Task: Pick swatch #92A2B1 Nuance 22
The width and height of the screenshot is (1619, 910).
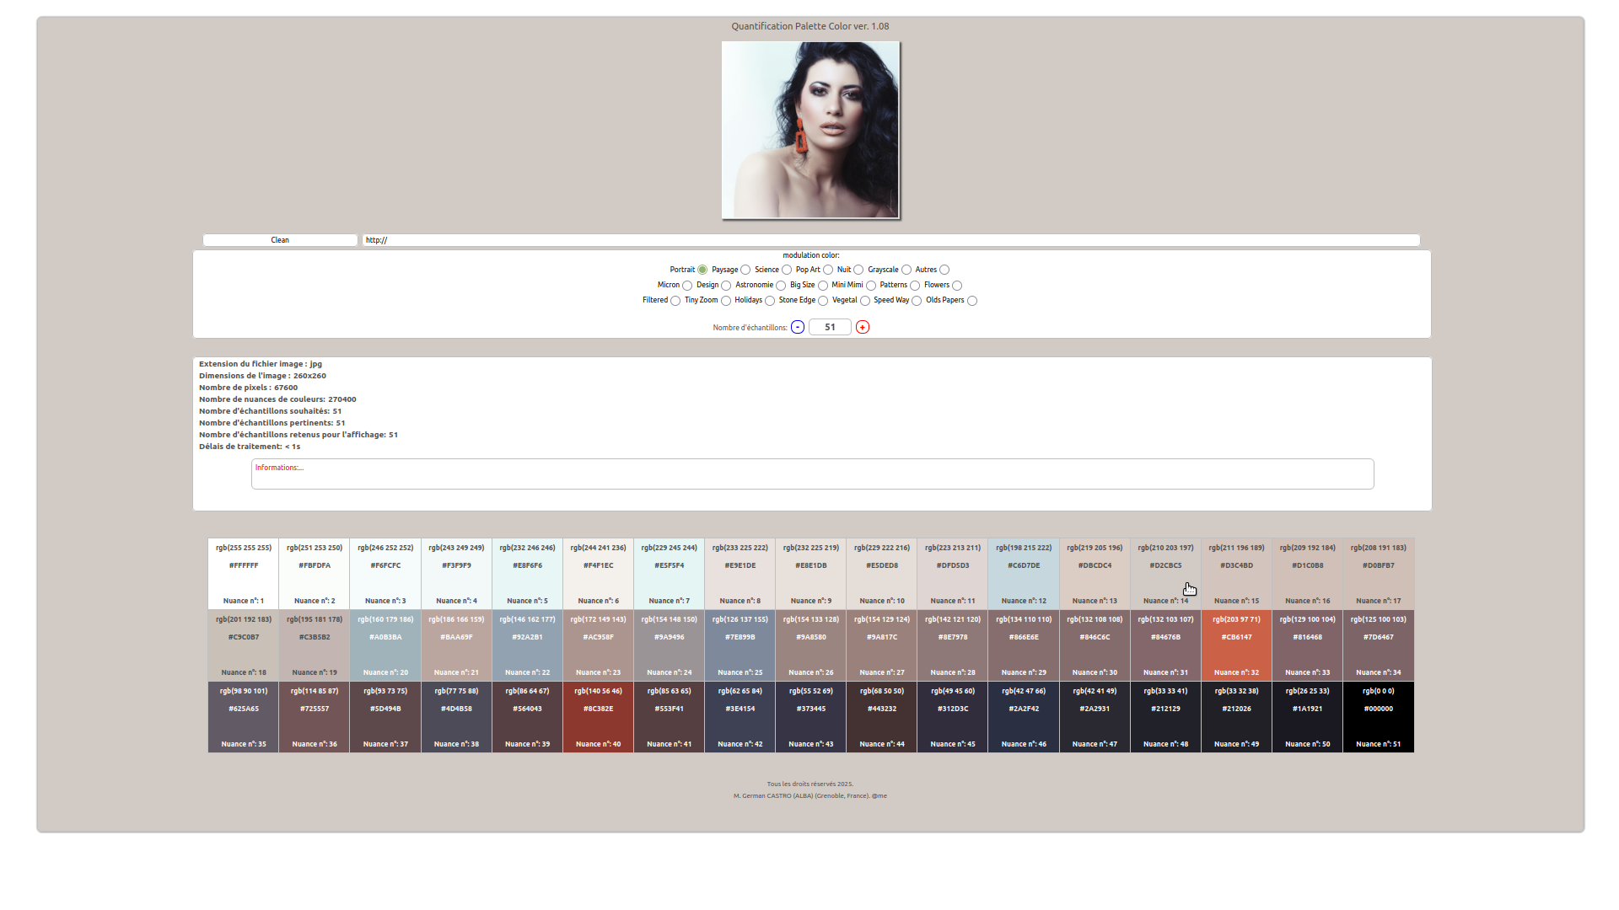Action: coord(527,645)
